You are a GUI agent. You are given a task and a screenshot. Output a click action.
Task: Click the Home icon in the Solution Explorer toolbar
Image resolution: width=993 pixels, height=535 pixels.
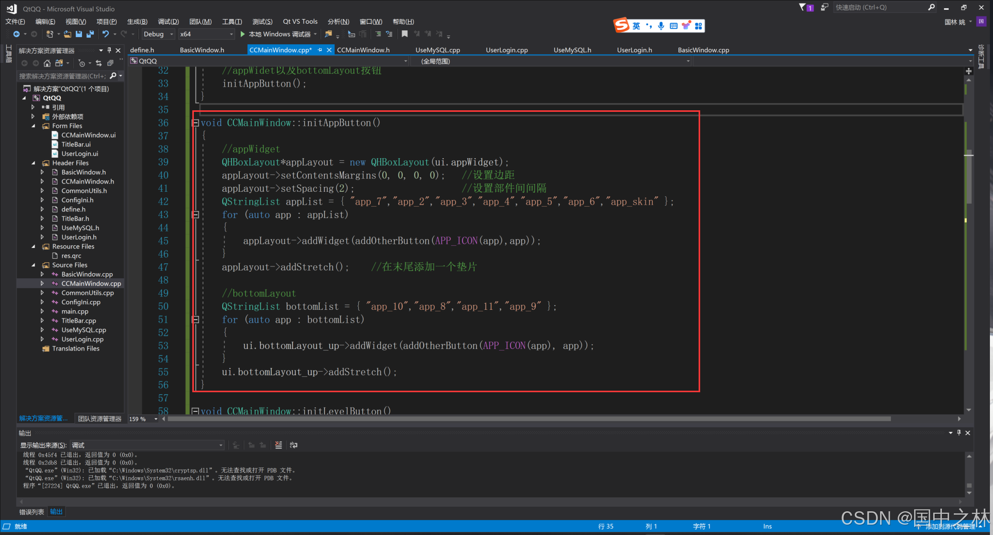pyautogui.click(x=47, y=63)
